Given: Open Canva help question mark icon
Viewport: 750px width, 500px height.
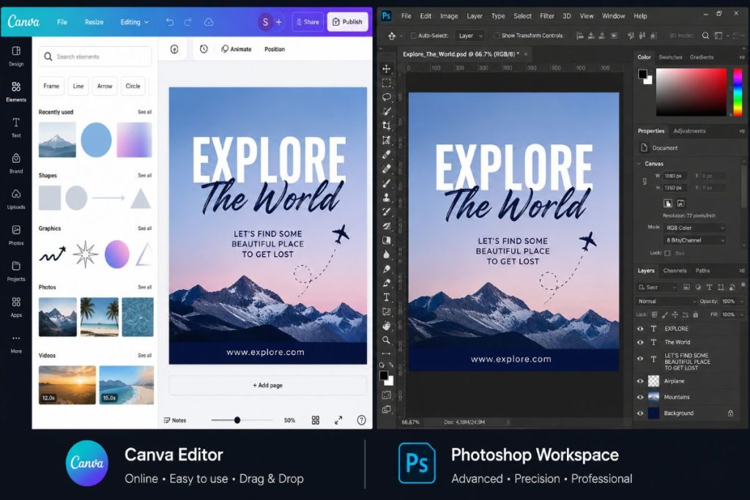Looking at the screenshot, I should pos(362,420).
